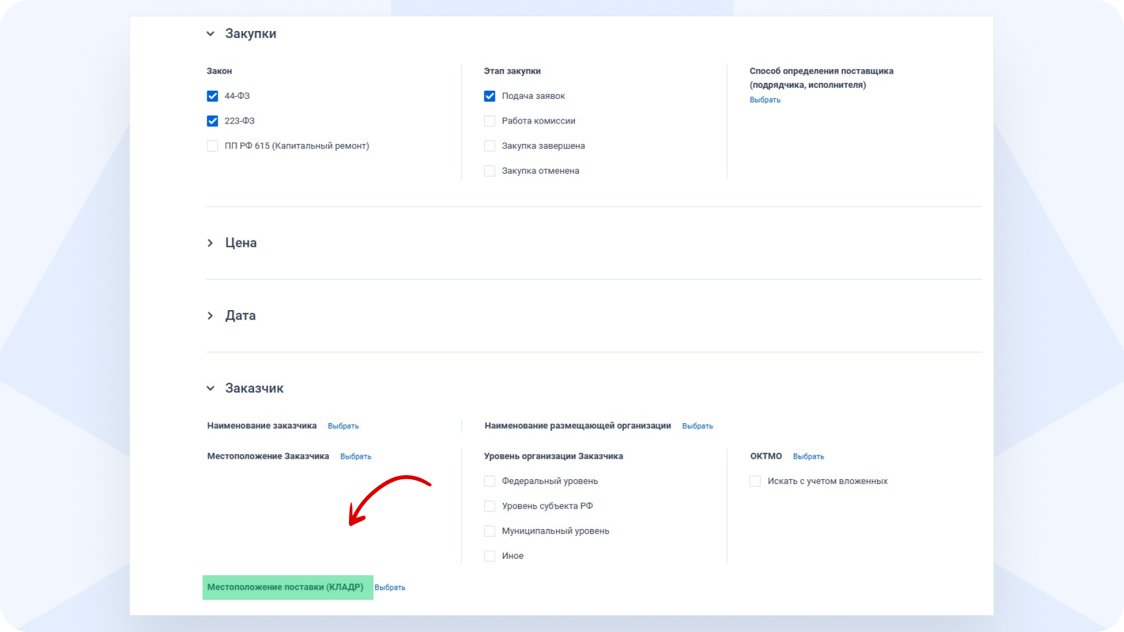Click the Способ определения поставщика label
Image resolution: width=1124 pixels, height=632 pixels.
pos(821,78)
